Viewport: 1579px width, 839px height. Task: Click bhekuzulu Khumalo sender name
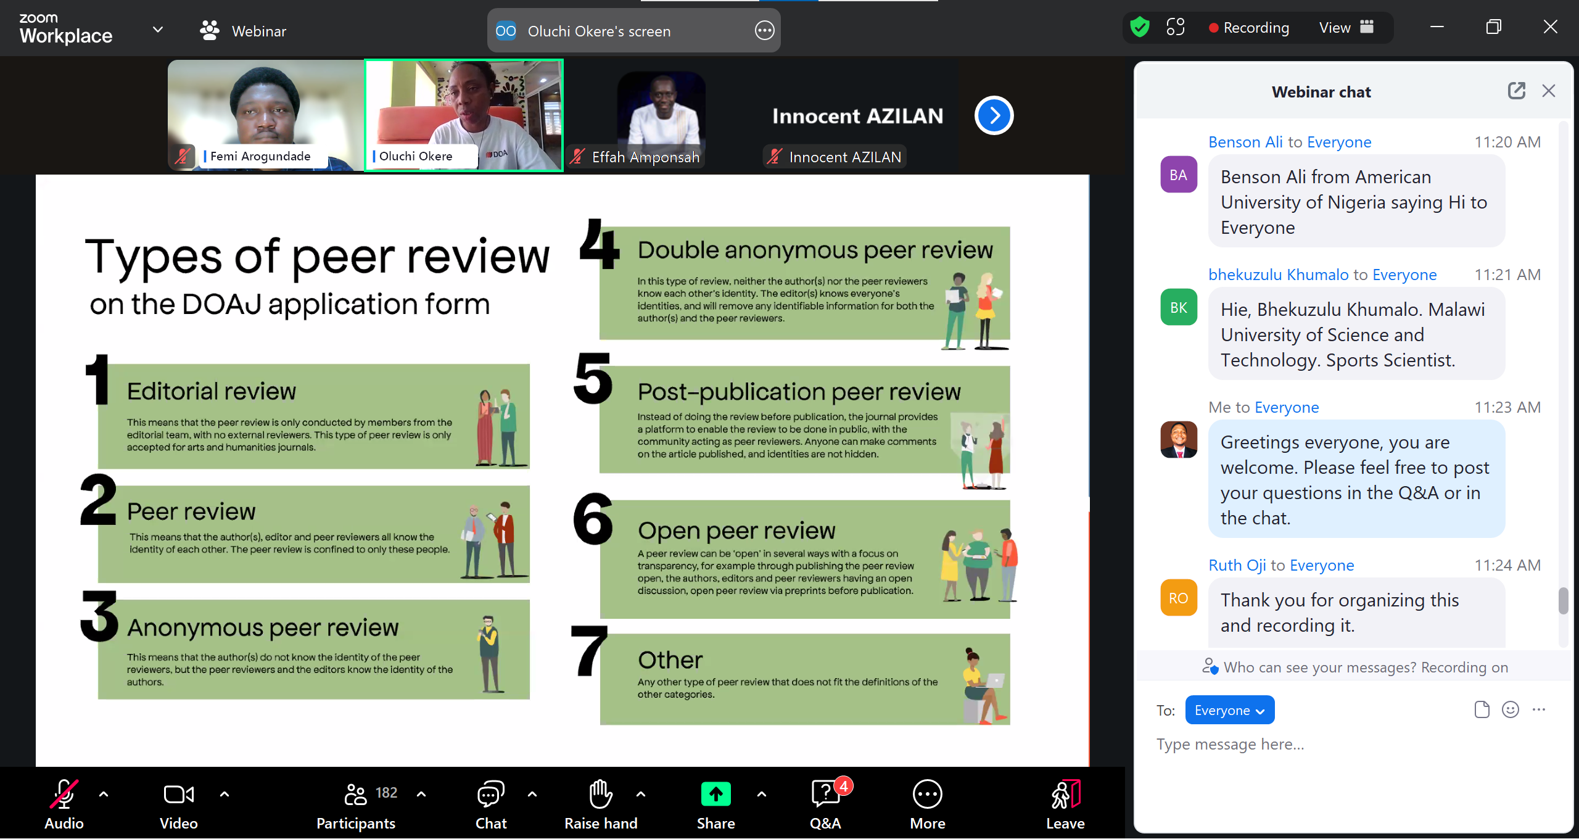(x=1279, y=275)
